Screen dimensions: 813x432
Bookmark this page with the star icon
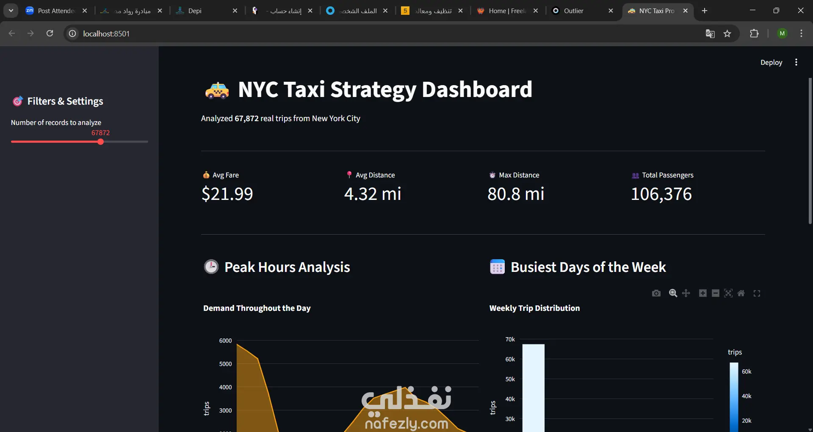(727, 33)
